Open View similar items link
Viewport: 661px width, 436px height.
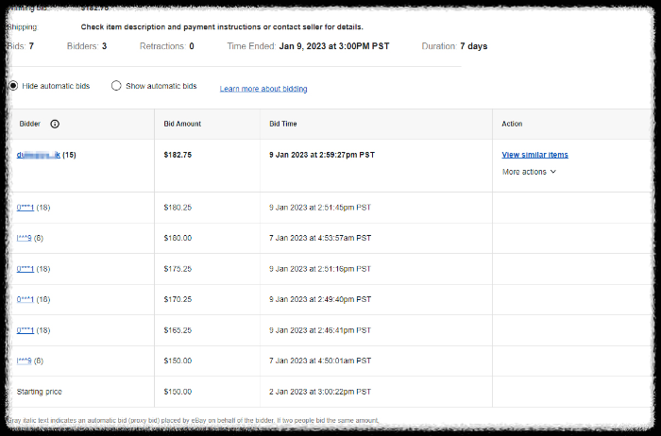(535, 155)
